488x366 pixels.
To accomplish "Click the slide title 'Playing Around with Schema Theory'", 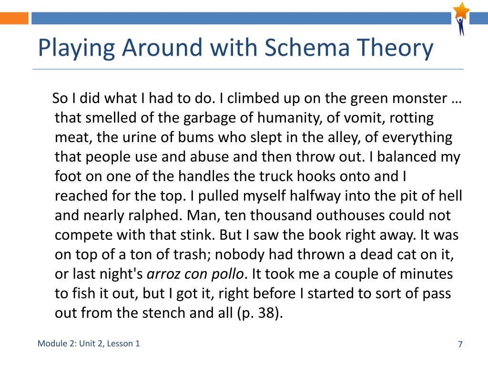I will 235,48.
